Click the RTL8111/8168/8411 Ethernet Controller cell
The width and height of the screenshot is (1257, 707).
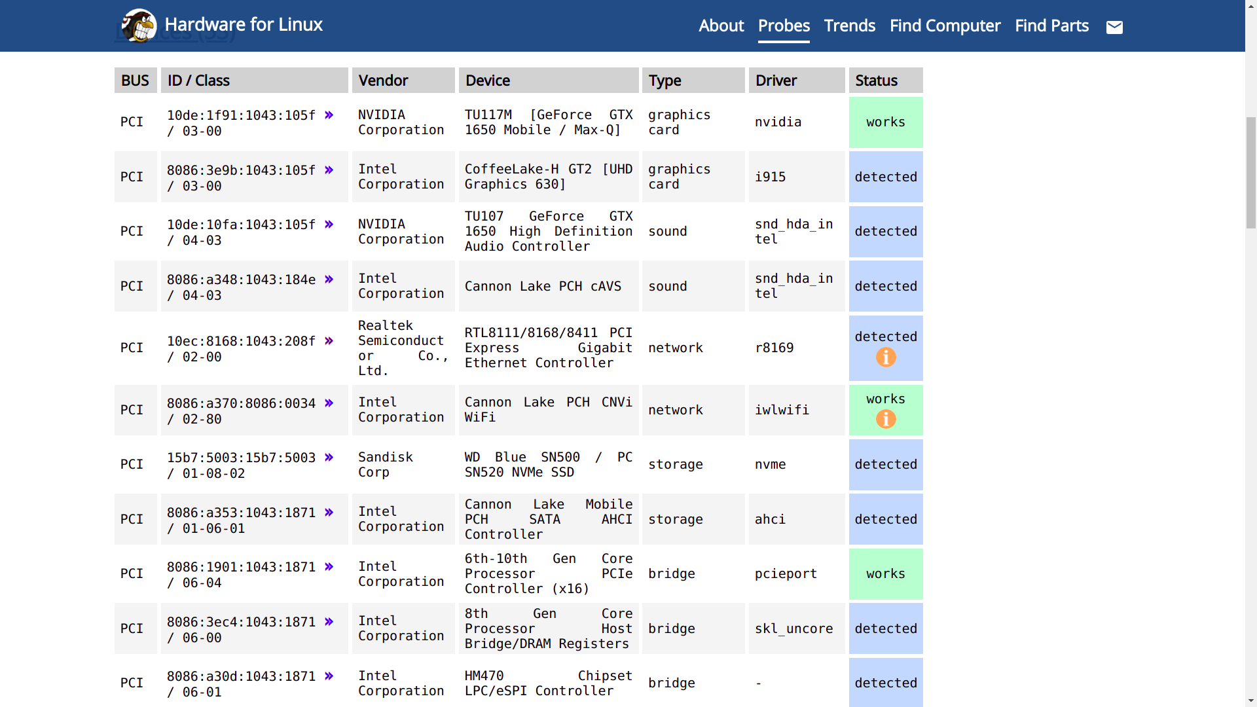coord(549,348)
